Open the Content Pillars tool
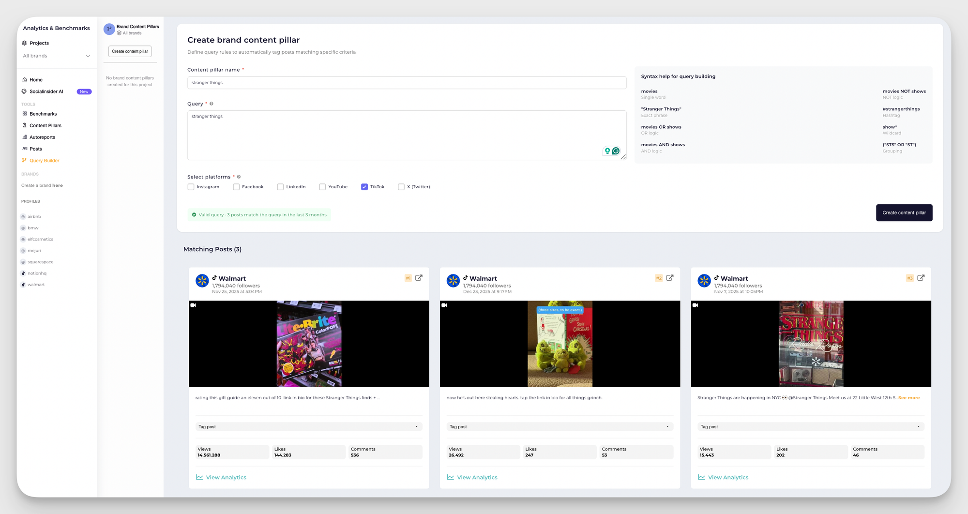 tap(45, 125)
